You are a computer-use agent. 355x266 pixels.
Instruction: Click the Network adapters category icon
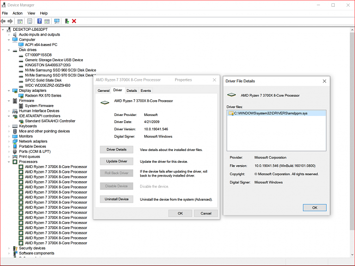(15, 142)
